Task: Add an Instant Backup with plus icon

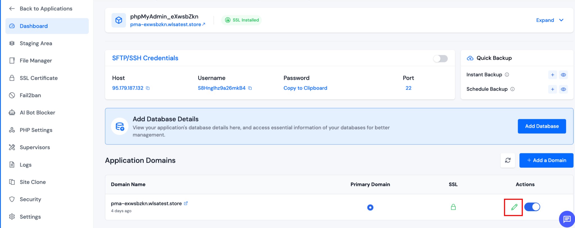Action: [552, 75]
